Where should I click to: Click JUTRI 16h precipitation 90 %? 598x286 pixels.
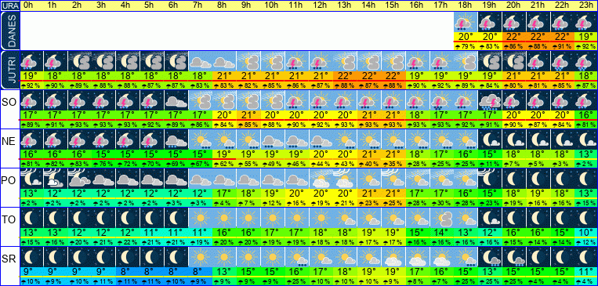(417, 85)
